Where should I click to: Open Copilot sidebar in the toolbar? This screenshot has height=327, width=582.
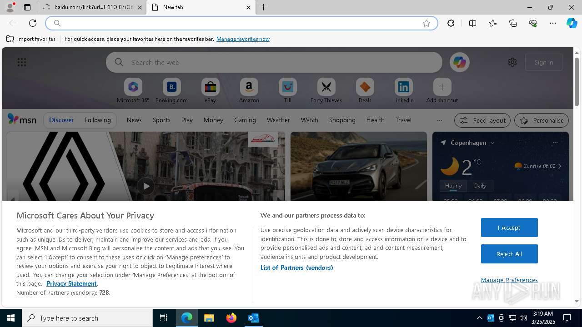tap(572, 23)
